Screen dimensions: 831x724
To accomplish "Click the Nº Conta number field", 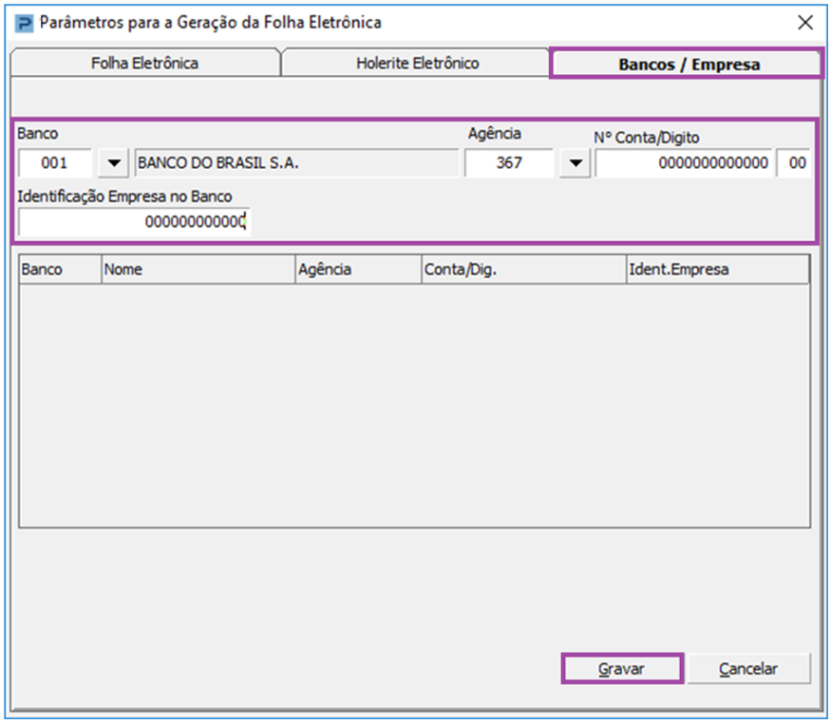I will coord(684,163).
